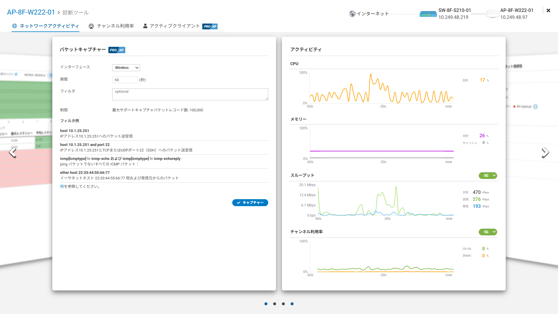This screenshot has width=558, height=314.
Task: Click PRO AP badge beside パケットキャプチャー
Action: pyautogui.click(x=117, y=50)
